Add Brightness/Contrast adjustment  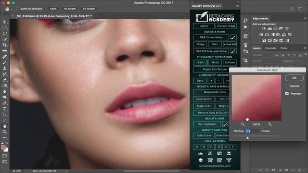(x=264, y=29)
